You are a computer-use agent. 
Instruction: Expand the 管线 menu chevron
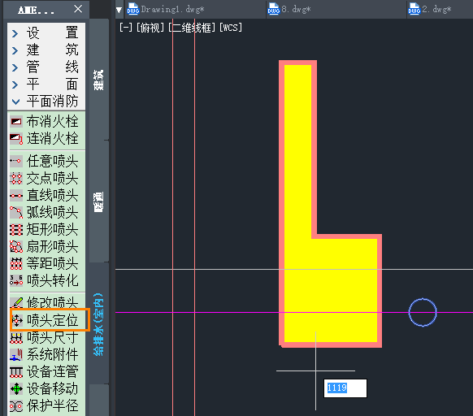coord(15,67)
